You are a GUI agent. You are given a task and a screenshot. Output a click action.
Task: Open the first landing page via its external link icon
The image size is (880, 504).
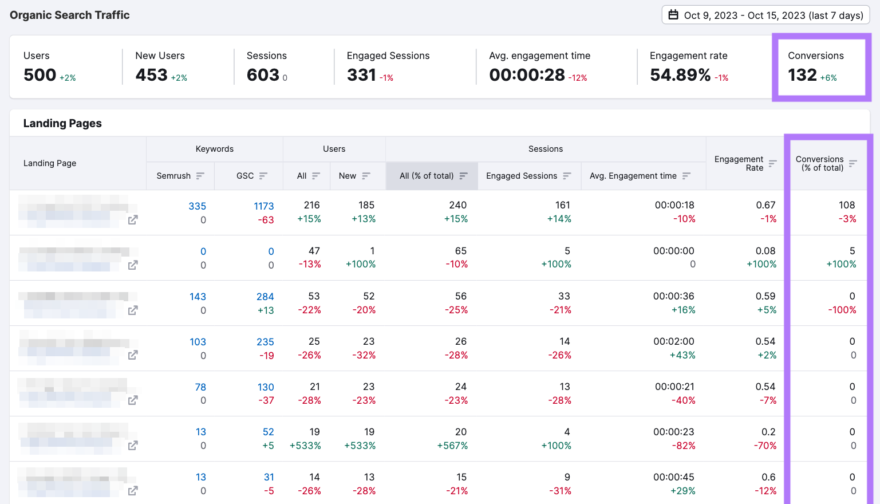pos(132,219)
